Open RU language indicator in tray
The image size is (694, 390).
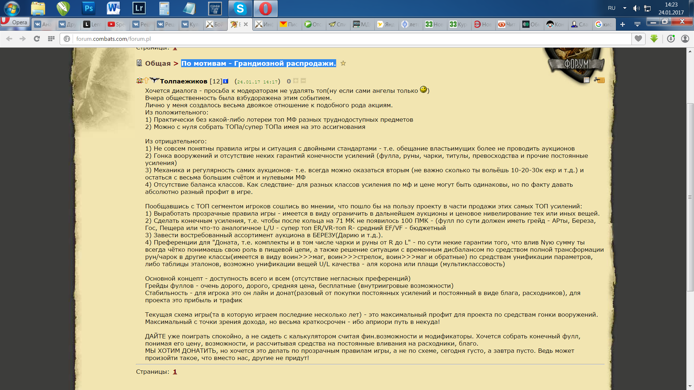612,8
